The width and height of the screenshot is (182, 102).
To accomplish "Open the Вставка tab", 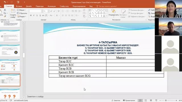I will (x=19, y=6).
